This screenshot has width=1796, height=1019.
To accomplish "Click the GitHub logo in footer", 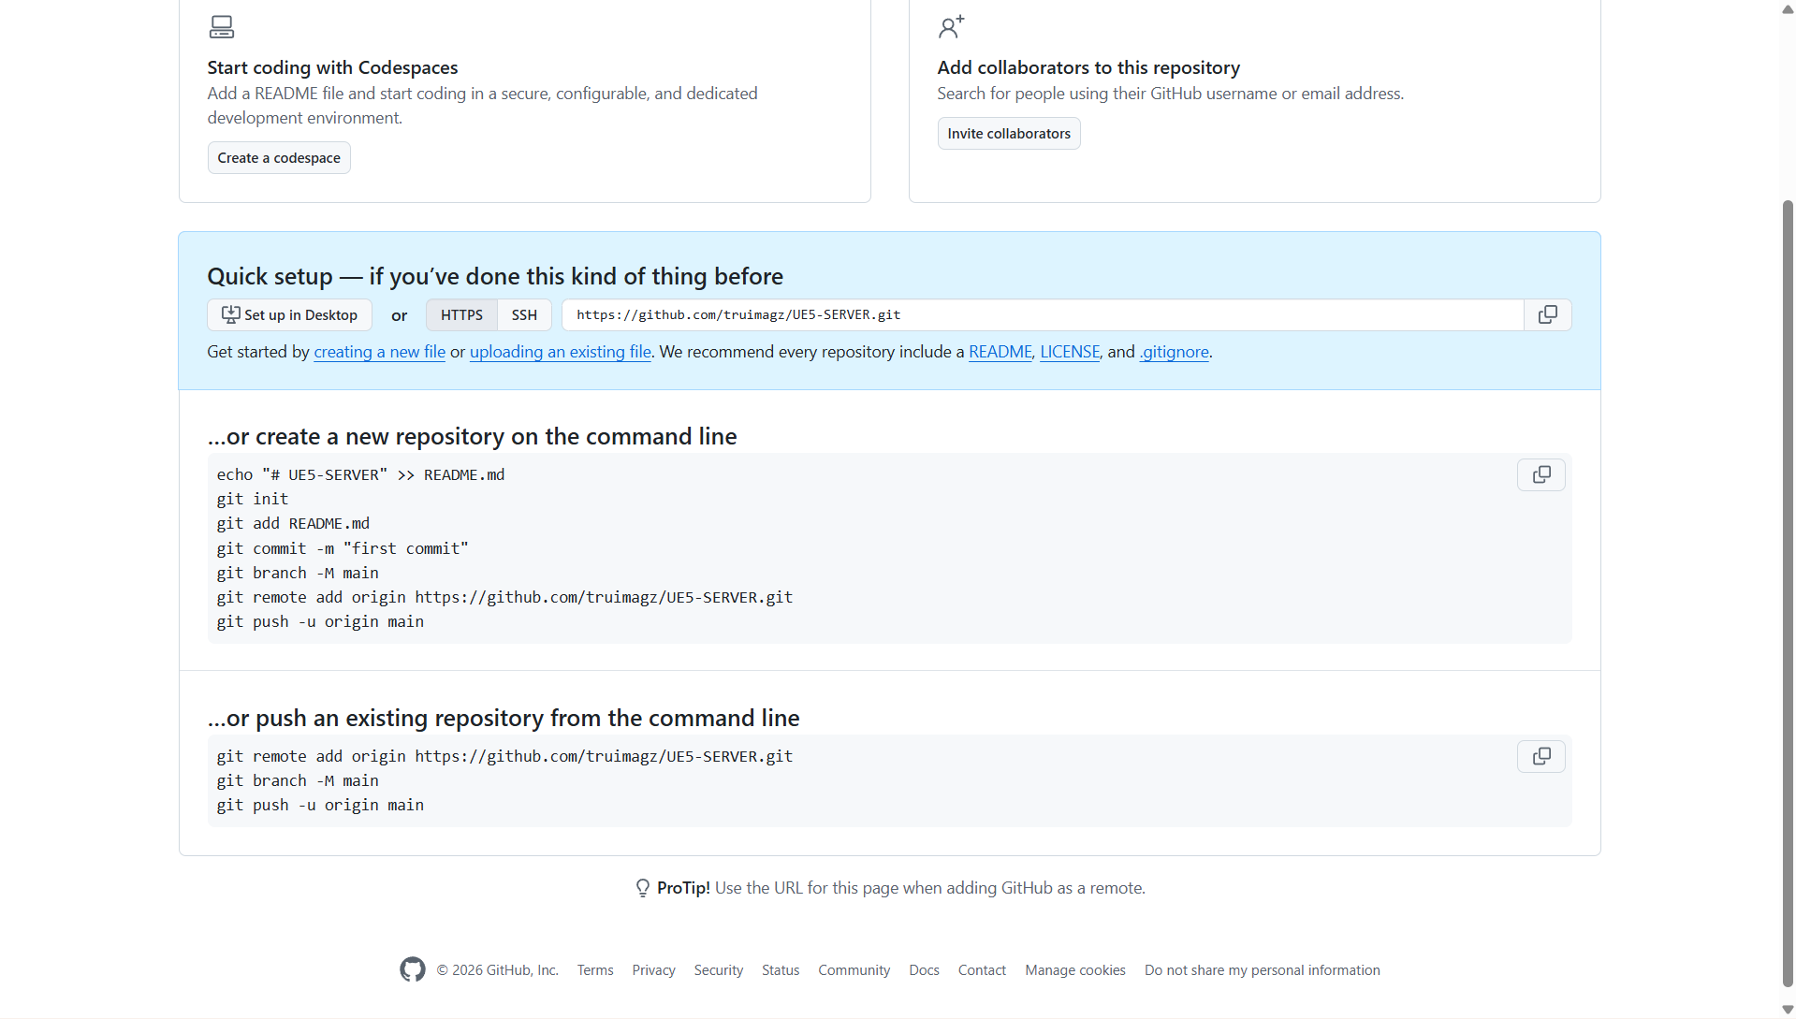I will 413,969.
